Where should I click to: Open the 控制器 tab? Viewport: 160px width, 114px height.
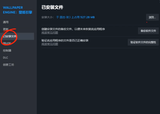pos(7,50)
